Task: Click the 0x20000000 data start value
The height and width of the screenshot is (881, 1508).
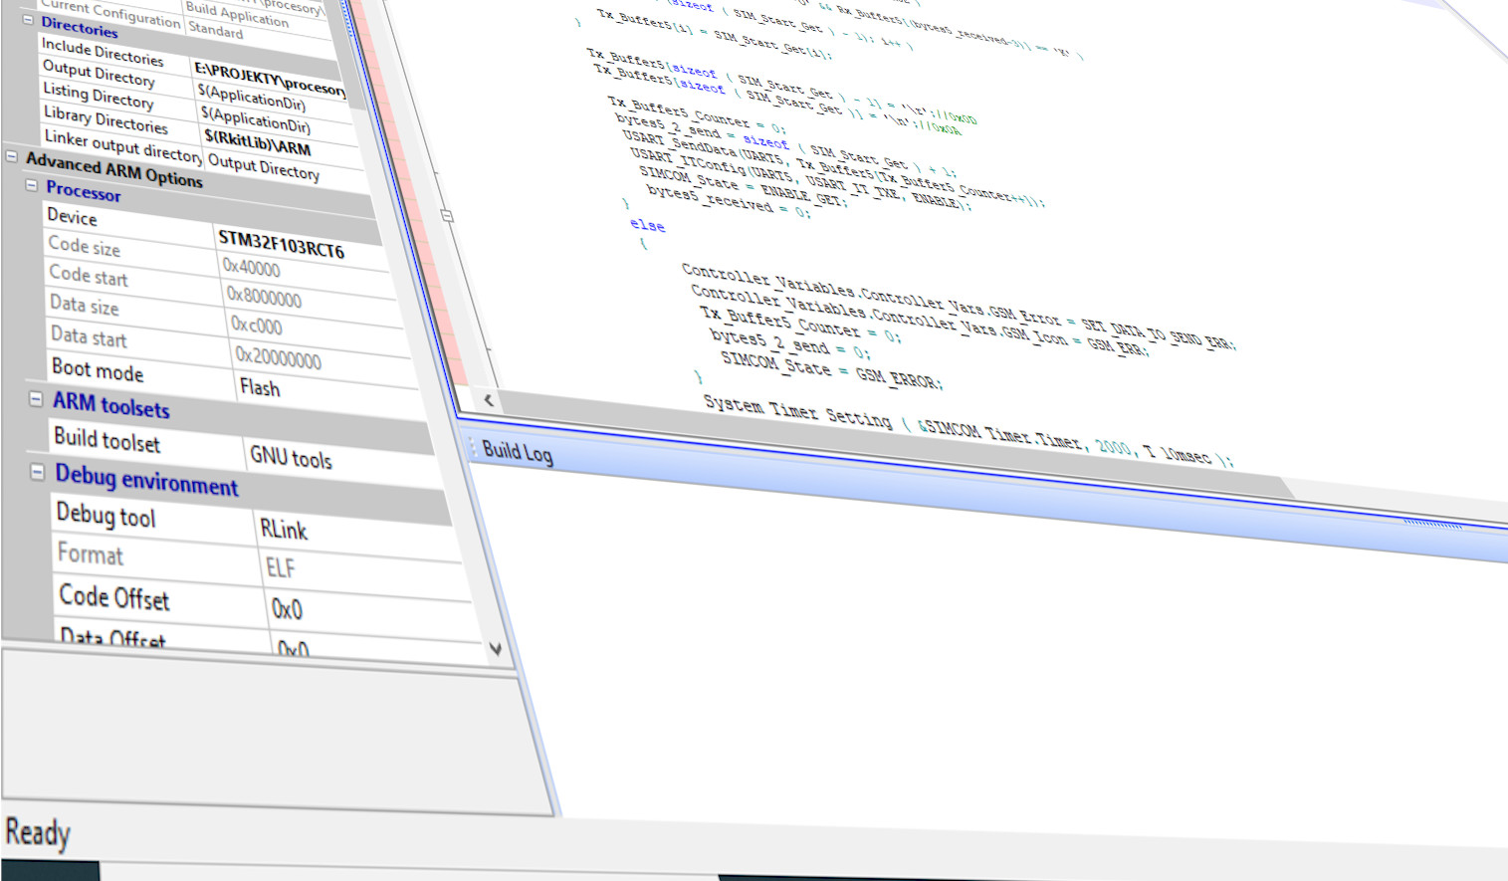Action: coord(278,357)
